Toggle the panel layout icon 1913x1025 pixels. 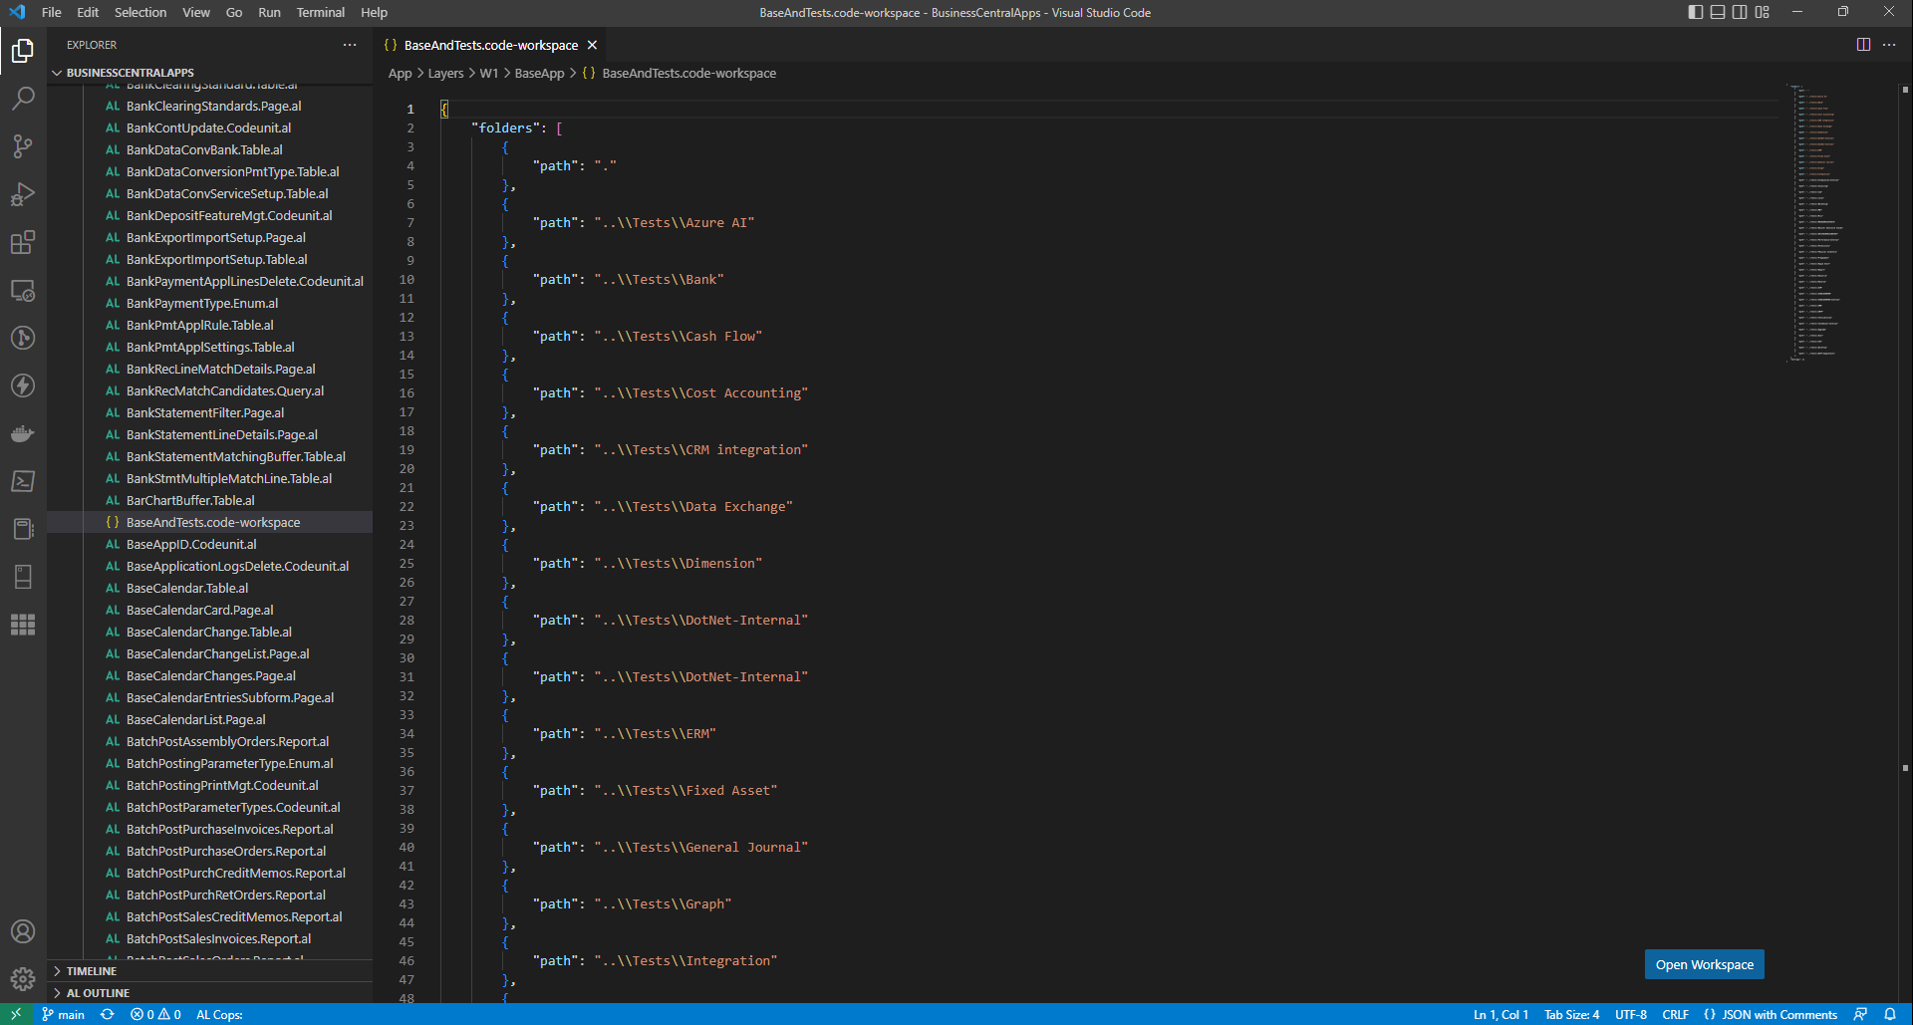pyautogui.click(x=1718, y=12)
